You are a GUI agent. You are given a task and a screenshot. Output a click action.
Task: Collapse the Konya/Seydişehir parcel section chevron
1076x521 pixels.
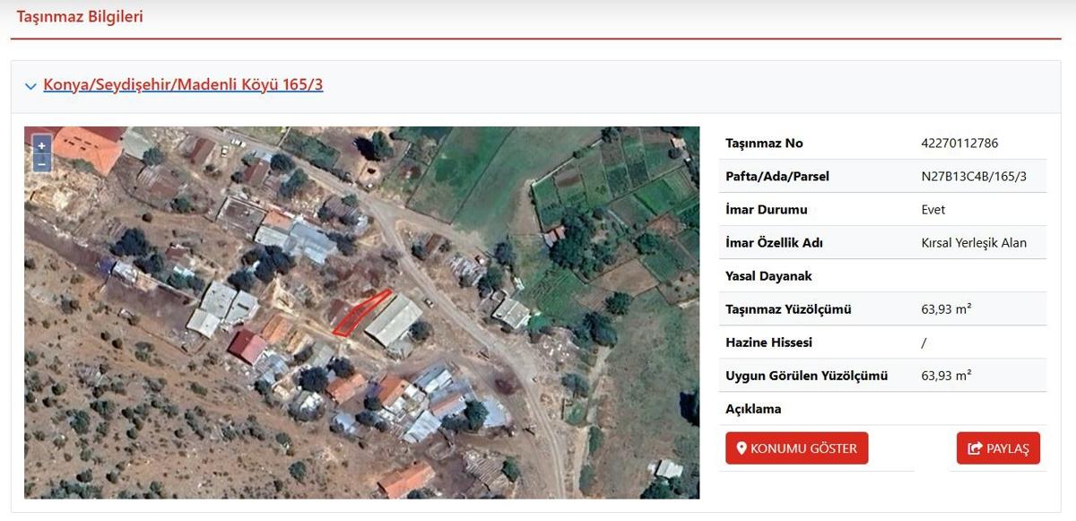pyautogui.click(x=31, y=86)
